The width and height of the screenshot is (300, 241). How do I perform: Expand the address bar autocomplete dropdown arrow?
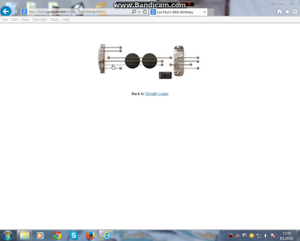[x=139, y=12]
